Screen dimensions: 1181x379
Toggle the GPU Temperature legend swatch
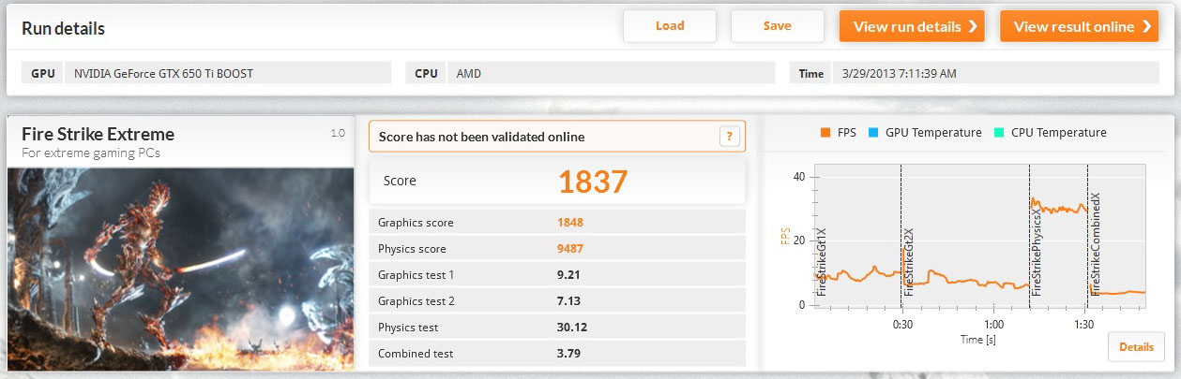point(871,133)
